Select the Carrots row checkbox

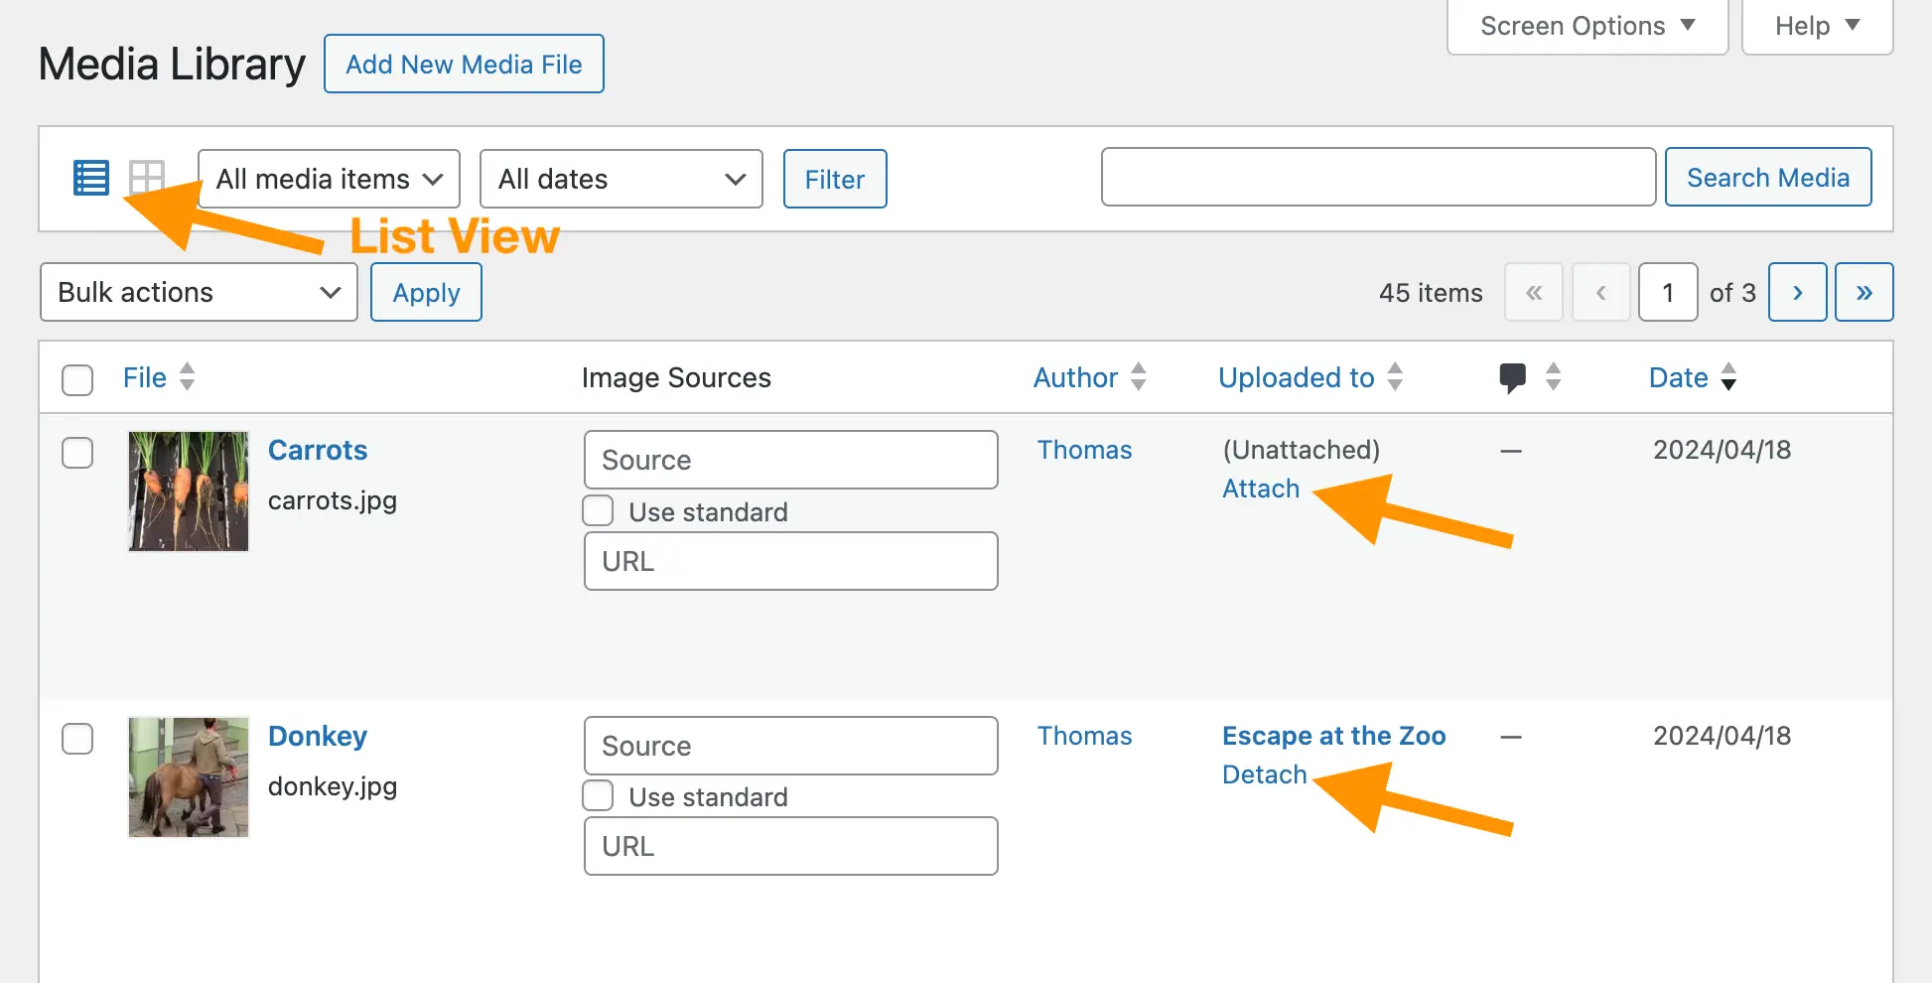coord(77,453)
